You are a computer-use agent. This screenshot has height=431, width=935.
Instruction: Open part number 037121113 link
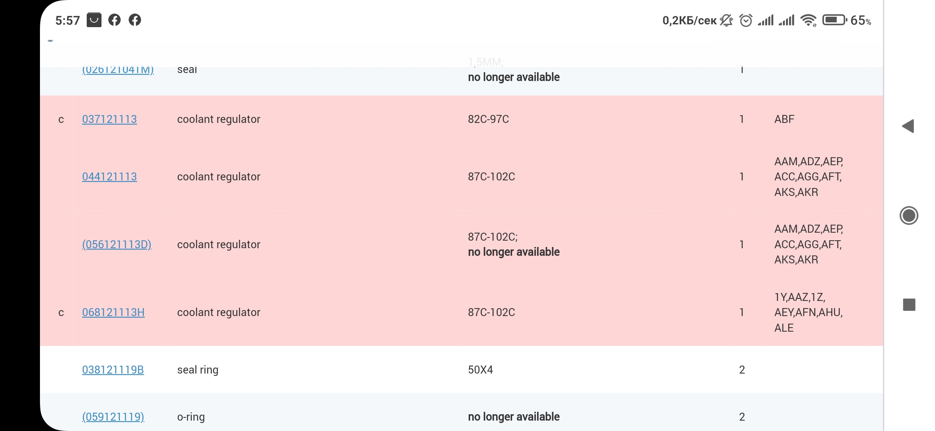pyautogui.click(x=109, y=119)
